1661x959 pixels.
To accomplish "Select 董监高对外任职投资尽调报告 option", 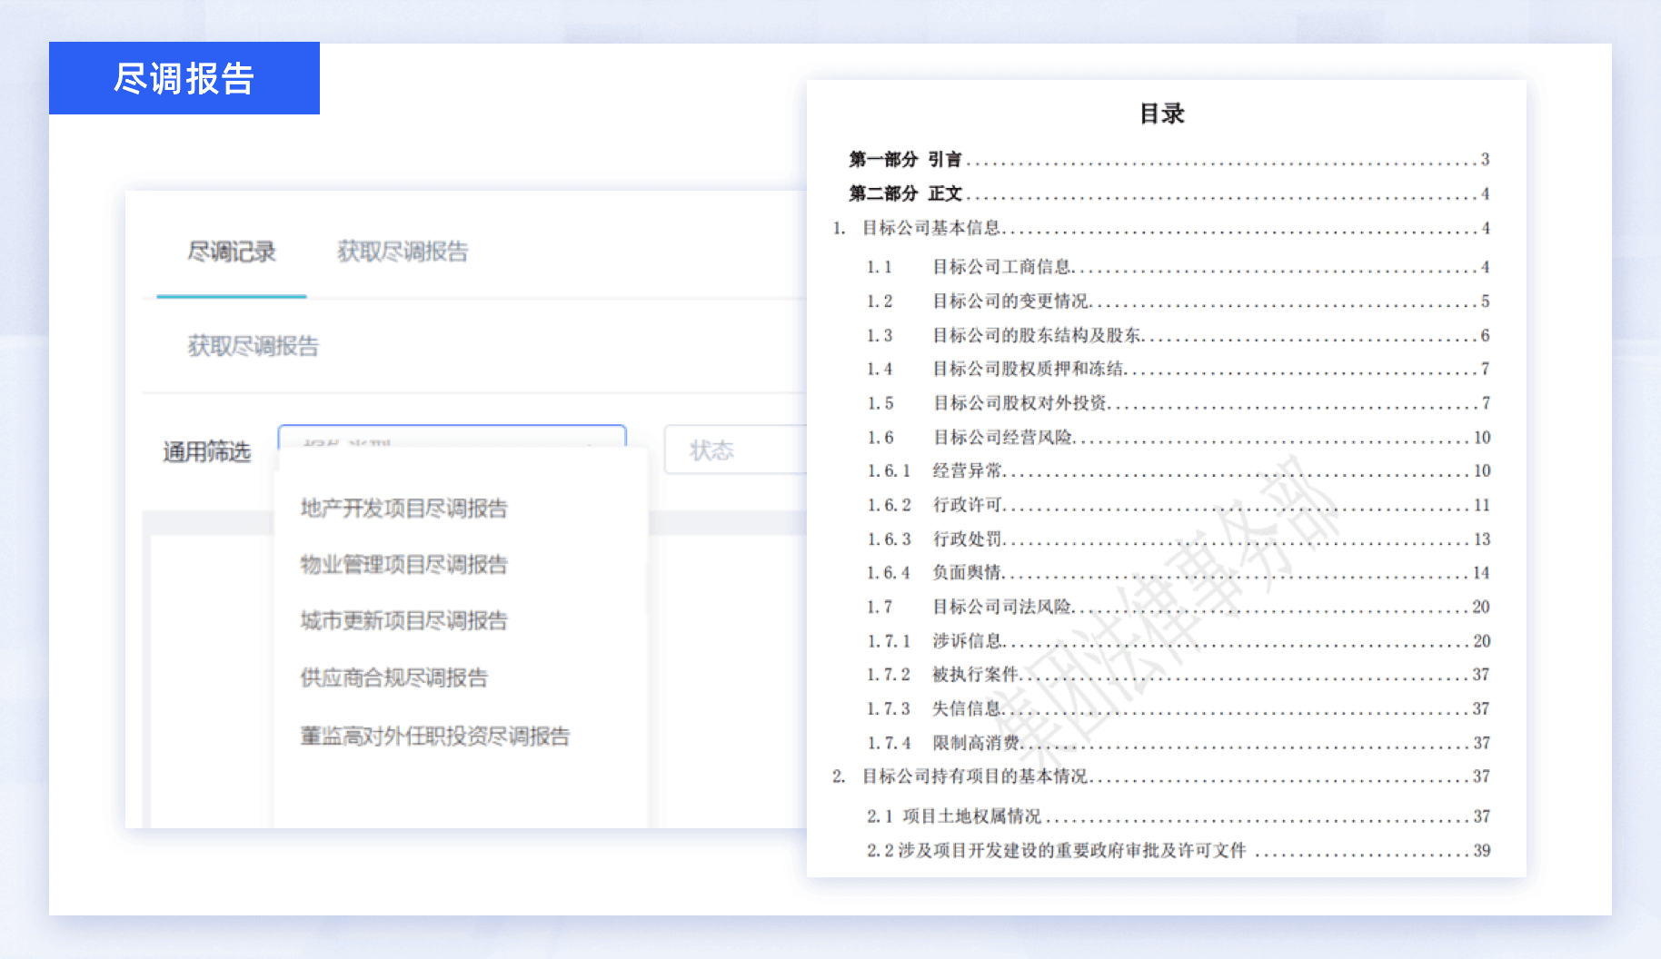I will pos(433,737).
